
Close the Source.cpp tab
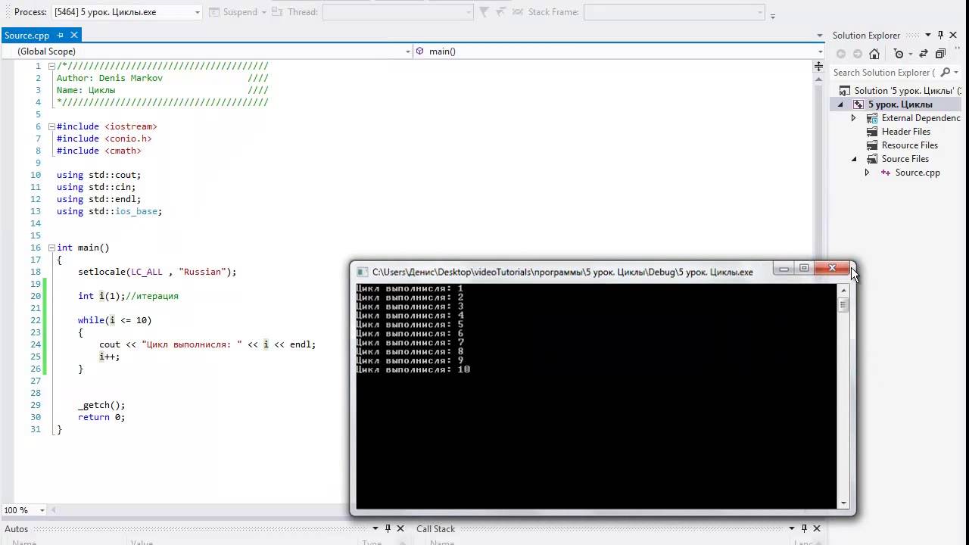[x=74, y=35]
